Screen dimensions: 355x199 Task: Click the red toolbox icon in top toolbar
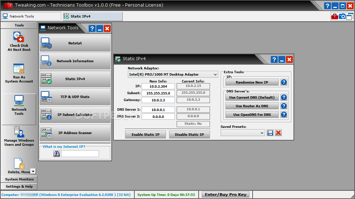click(x=335, y=16)
